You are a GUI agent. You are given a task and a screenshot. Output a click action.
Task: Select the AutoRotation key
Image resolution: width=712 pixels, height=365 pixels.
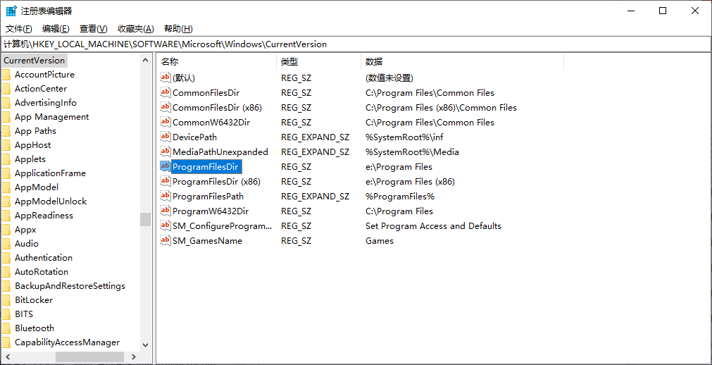point(42,272)
